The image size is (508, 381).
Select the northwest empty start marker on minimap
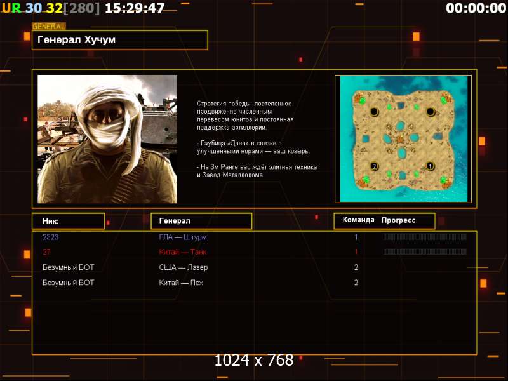(374, 112)
